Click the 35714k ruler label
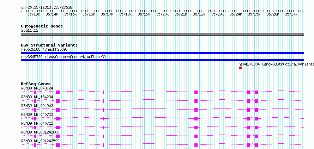Viewport: 314px width, 149px height. tap(52, 14)
